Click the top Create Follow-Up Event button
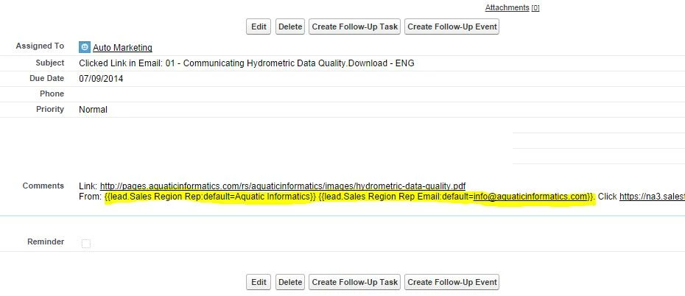 point(452,27)
